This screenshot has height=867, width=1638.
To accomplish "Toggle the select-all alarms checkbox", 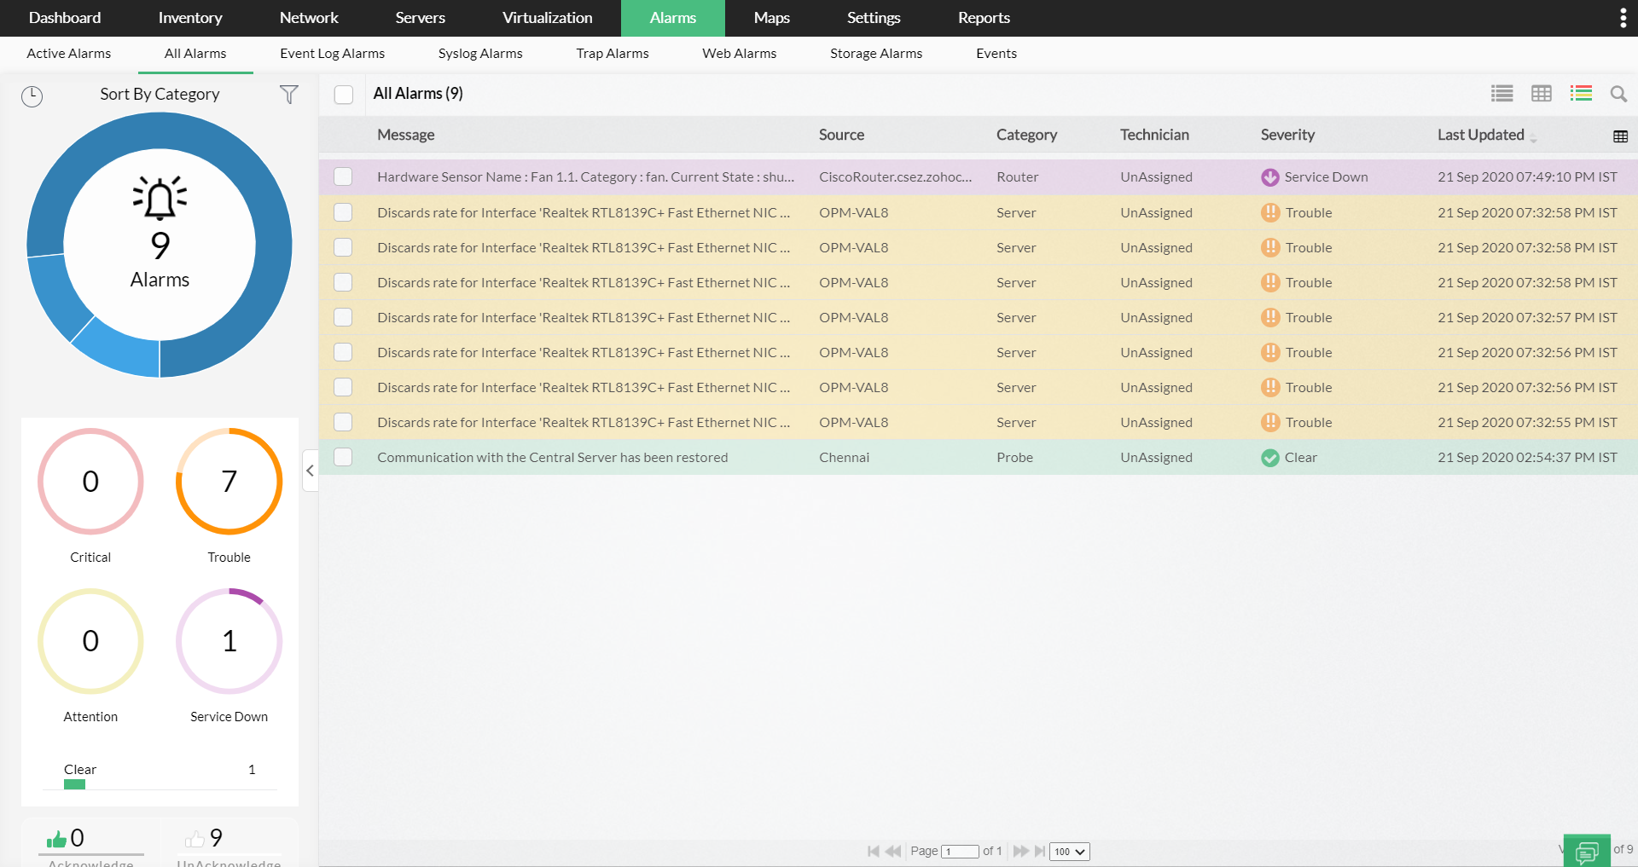I will [344, 95].
